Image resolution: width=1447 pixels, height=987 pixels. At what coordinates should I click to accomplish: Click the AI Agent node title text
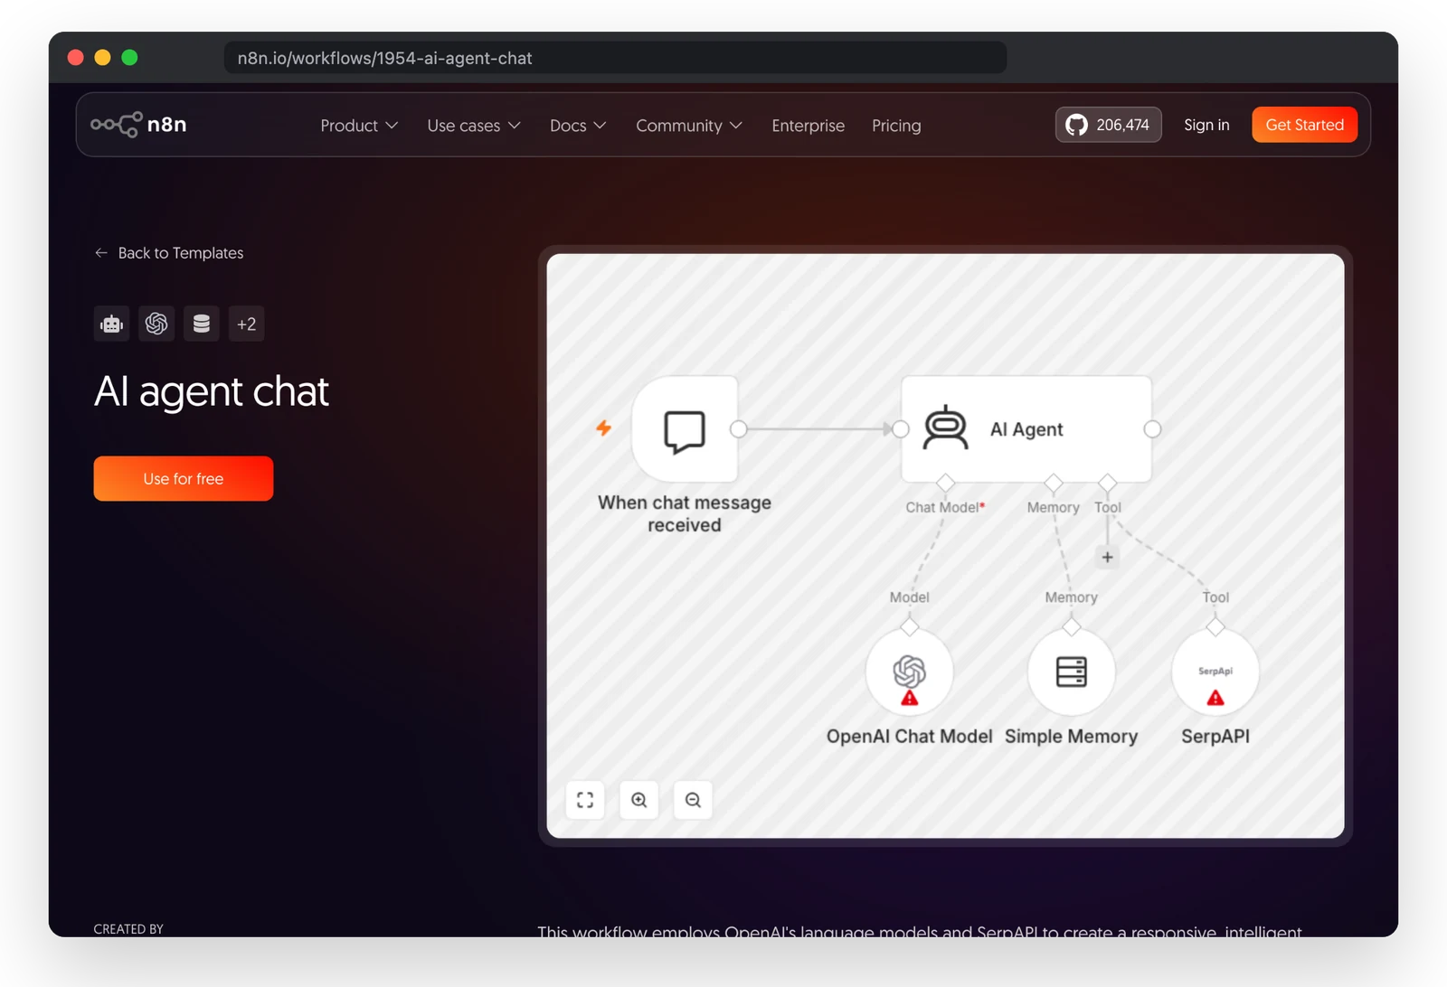pyautogui.click(x=1026, y=429)
